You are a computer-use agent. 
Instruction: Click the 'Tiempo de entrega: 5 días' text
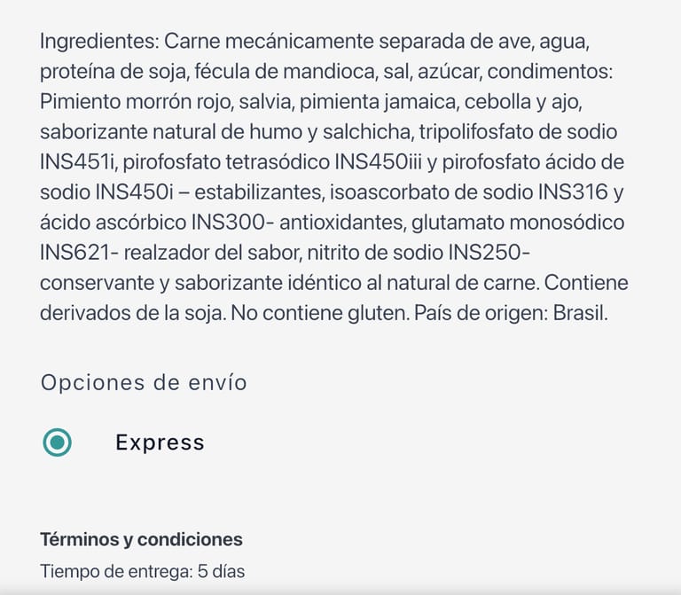pos(142,571)
